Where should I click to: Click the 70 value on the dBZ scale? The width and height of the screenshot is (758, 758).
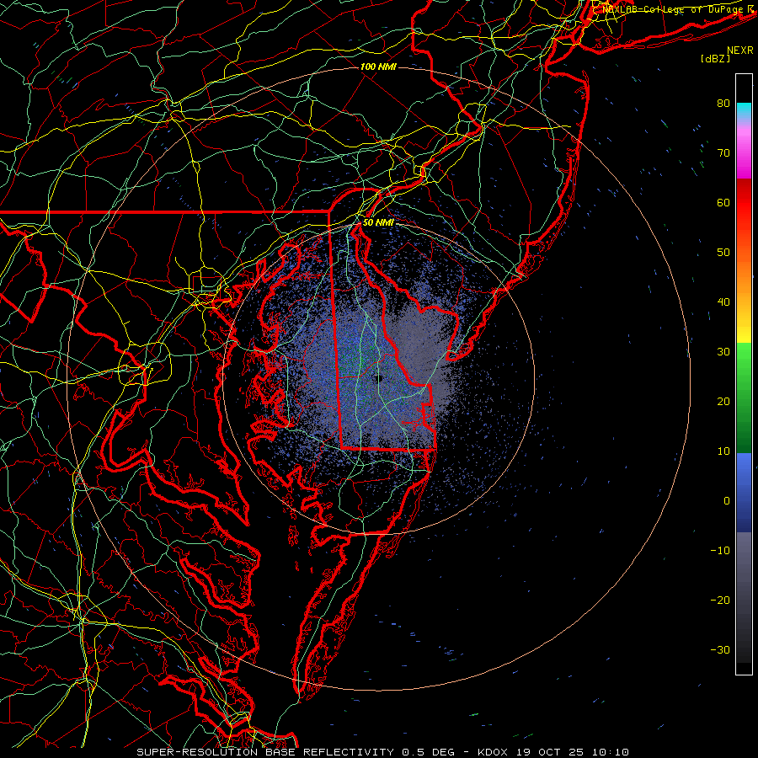coord(723,153)
